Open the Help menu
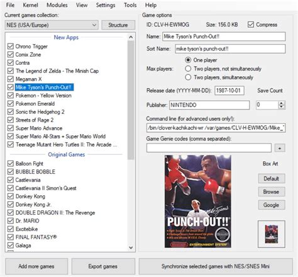Screen dimensions: 298x277 151,5
